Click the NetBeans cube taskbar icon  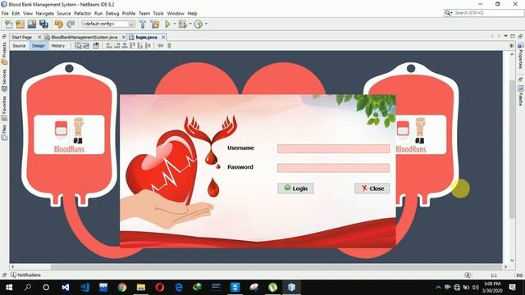pos(292,288)
